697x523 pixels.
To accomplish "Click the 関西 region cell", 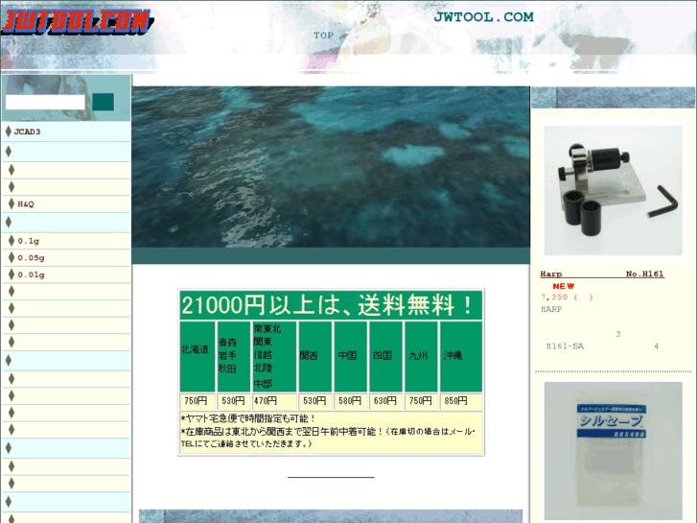I will (315, 357).
